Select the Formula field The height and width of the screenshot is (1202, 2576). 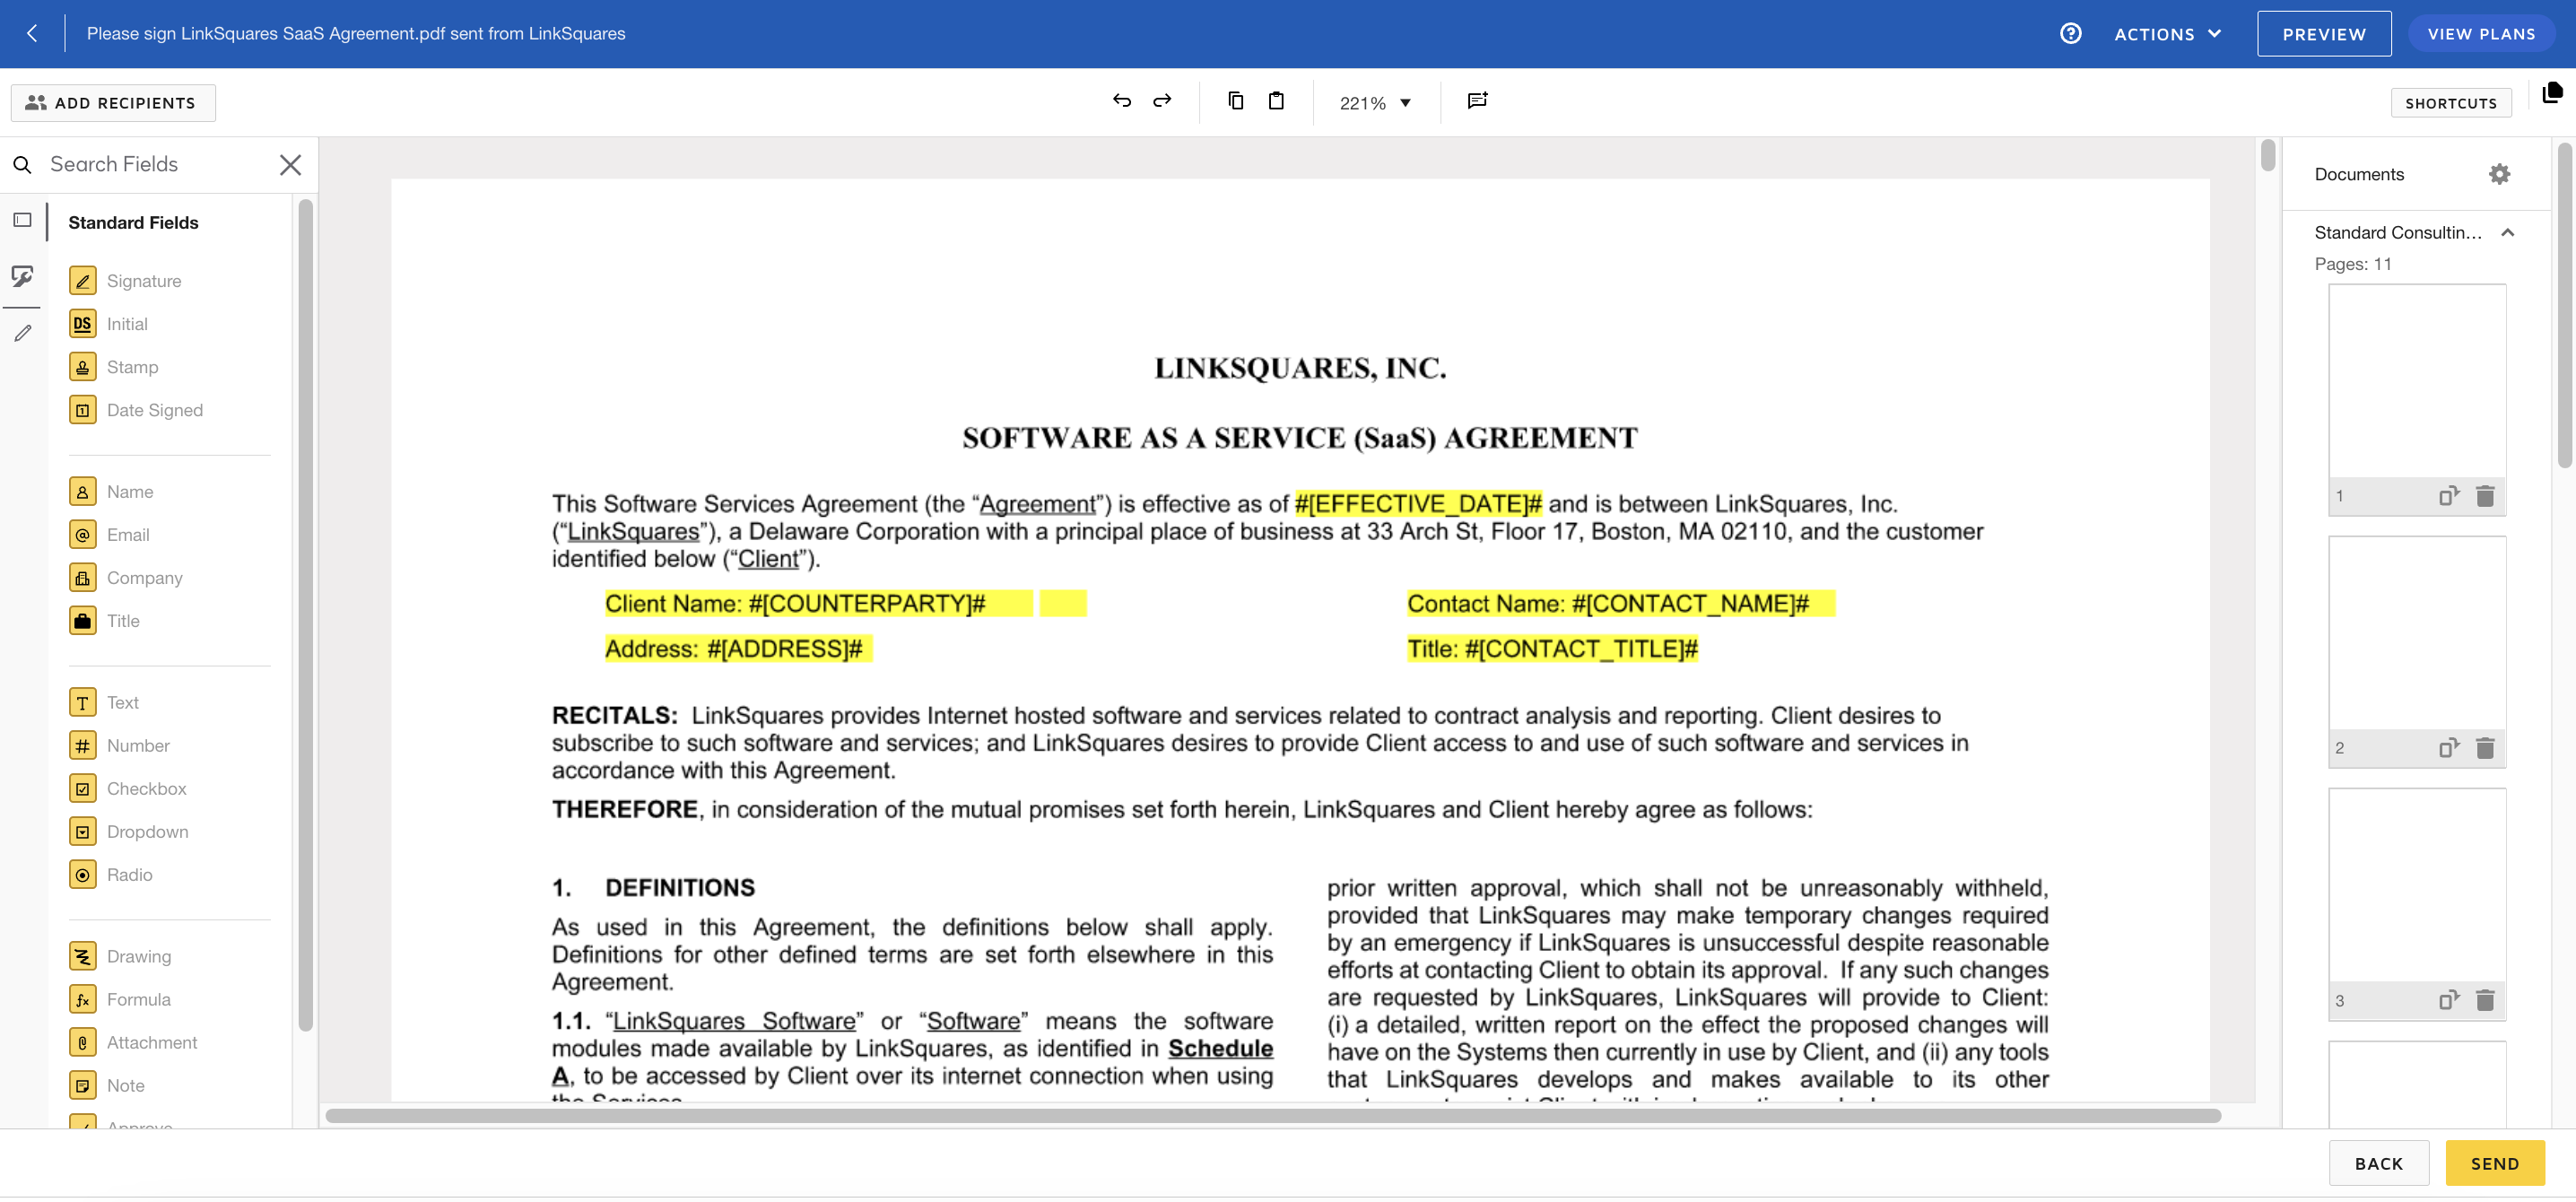click(x=121, y=1000)
